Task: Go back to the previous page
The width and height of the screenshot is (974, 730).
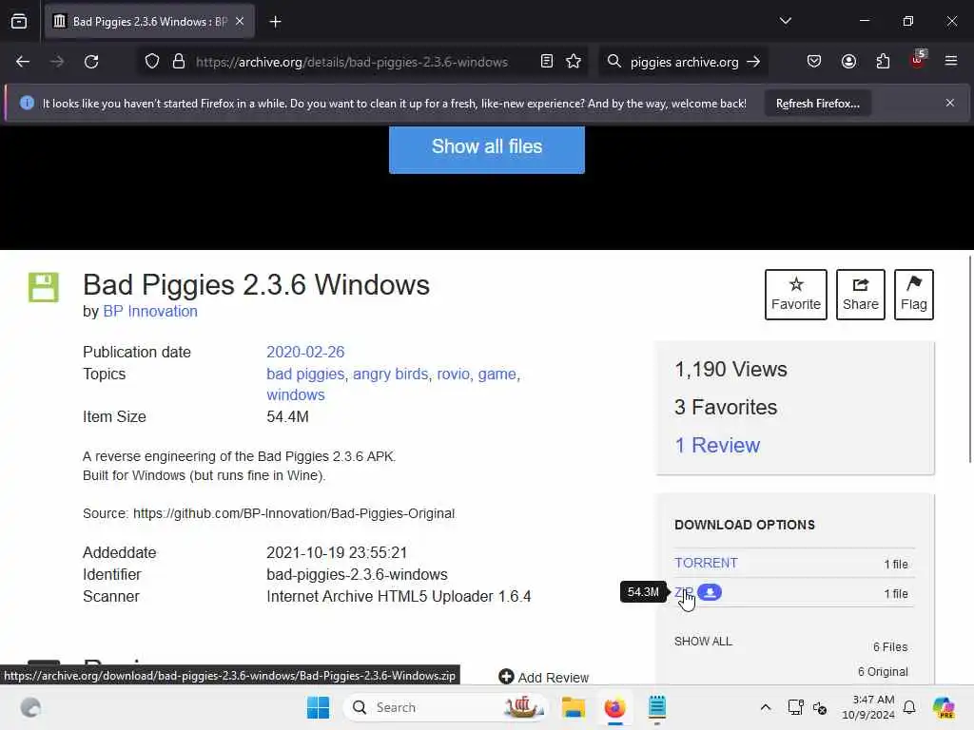Action: (23, 62)
